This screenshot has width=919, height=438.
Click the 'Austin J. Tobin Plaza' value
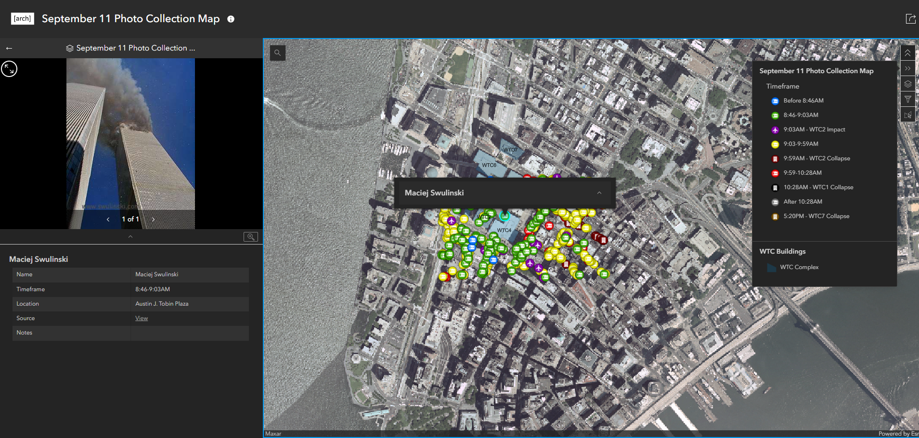[162, 304]
